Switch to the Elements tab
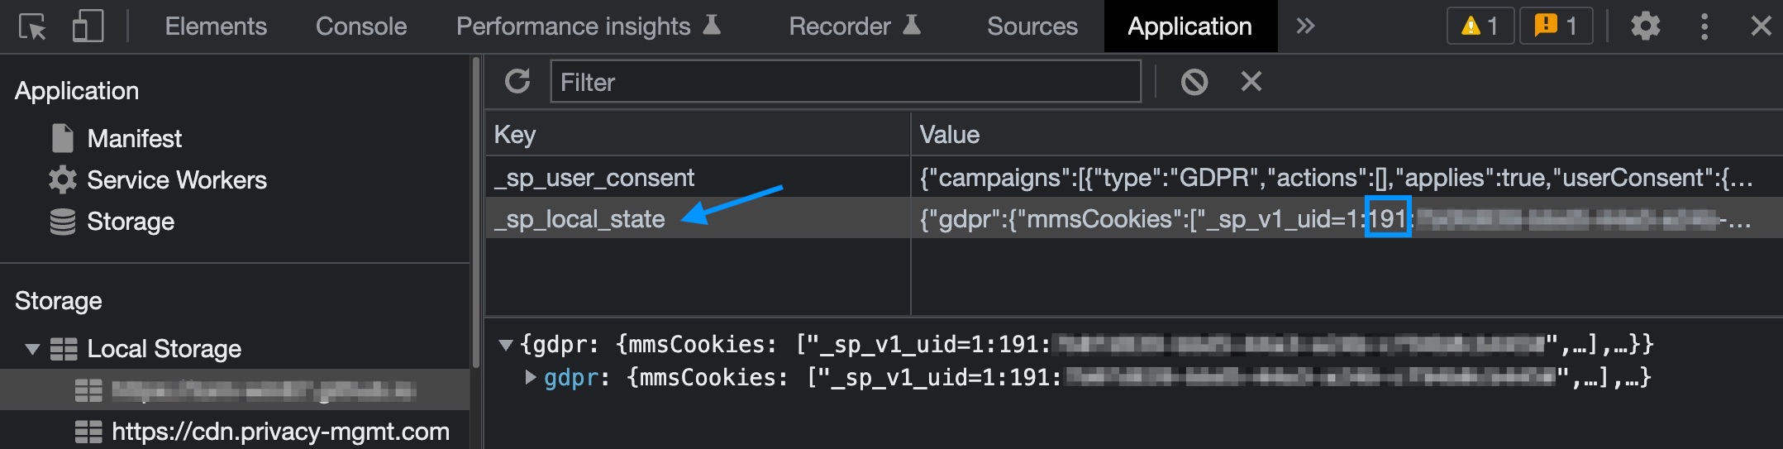 point(216,26)
